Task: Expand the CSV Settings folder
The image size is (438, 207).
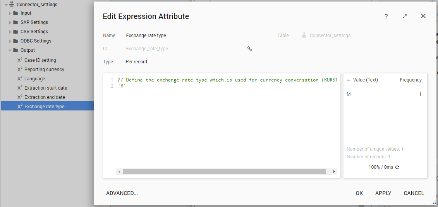Action: [10, 32]
